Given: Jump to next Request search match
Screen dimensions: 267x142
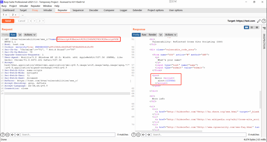Looking at the screenshot, I should 17,135.
